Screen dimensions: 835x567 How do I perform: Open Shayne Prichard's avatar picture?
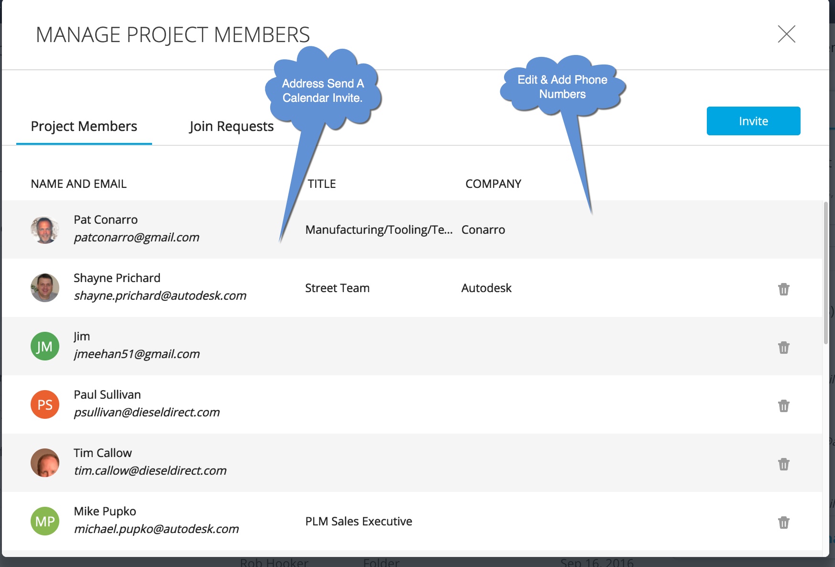tap(44, 288)
